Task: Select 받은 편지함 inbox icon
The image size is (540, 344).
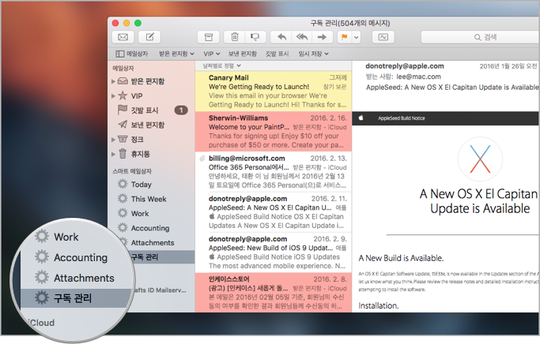Action: tap(123, 81)
